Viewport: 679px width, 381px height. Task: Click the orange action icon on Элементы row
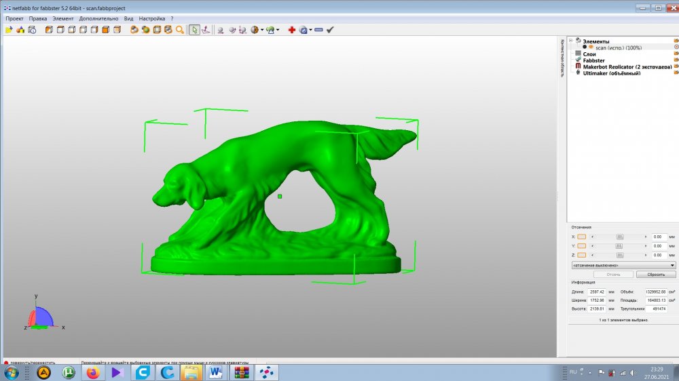coord(676,41)
